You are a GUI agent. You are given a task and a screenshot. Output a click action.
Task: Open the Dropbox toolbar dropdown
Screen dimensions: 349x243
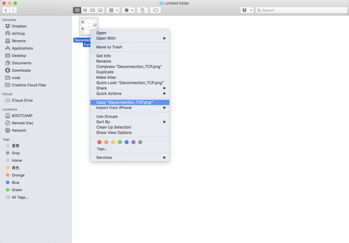click(247, 10)
